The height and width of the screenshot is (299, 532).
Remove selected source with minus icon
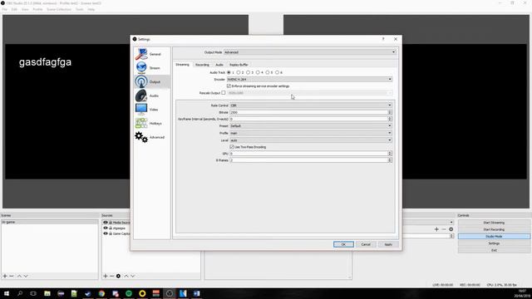111,276
